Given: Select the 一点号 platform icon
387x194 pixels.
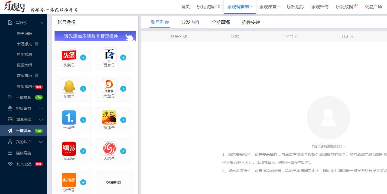Looking at the screenshot, I should [x=69, y=117].
